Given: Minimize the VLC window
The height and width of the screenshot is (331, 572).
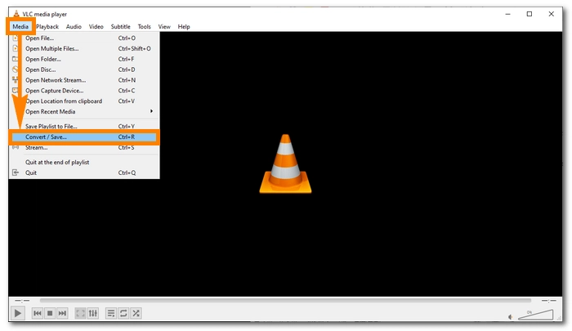Looking at the screenshot, I should [x=507, y=14].
